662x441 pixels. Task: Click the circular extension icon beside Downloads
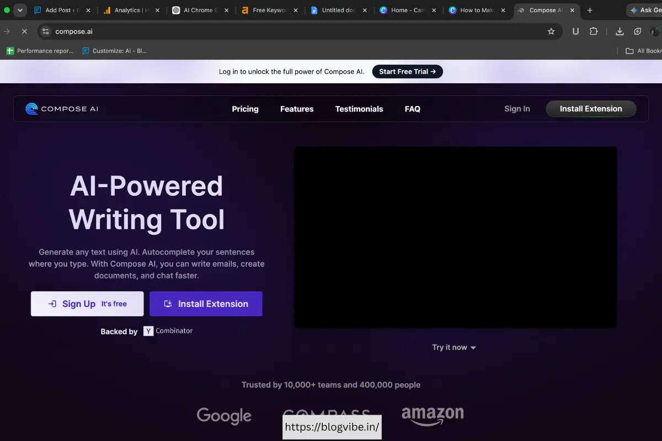click(637, 31)
